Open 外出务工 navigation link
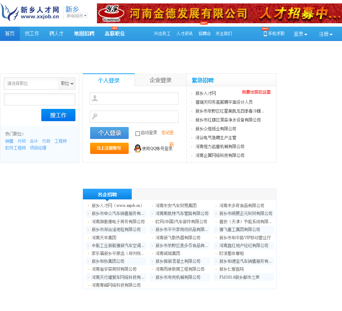The width and height of the screenshot is (342, 311). pyautogui.click(x=162, y=33)
